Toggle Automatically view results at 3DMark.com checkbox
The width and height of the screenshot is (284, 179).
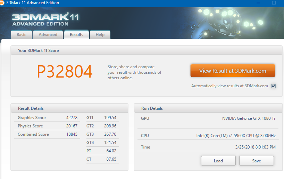pyautogui.click(x=273, y=86)
